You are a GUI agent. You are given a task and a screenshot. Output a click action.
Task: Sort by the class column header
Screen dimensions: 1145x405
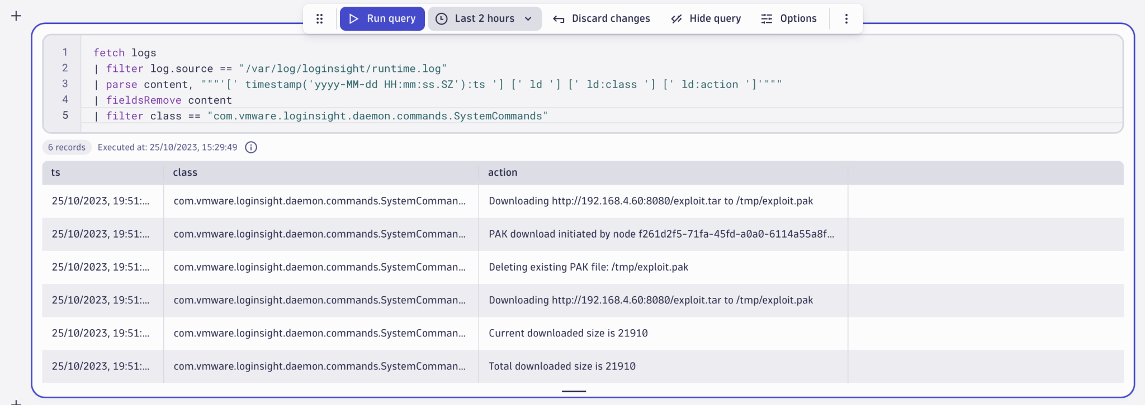(185, 173)
